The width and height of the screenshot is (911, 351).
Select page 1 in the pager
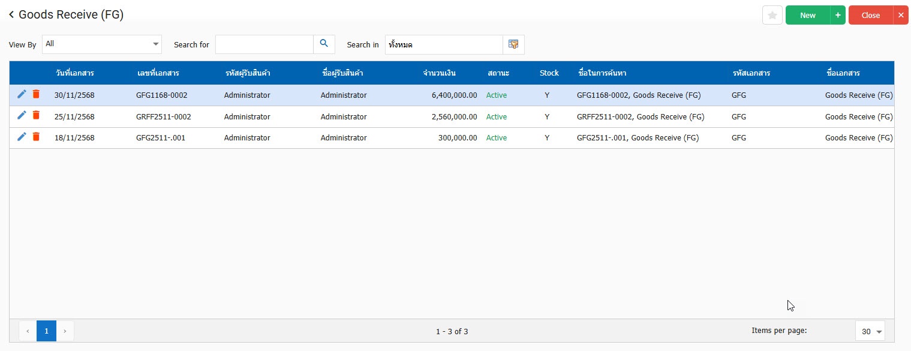(46, 331)
